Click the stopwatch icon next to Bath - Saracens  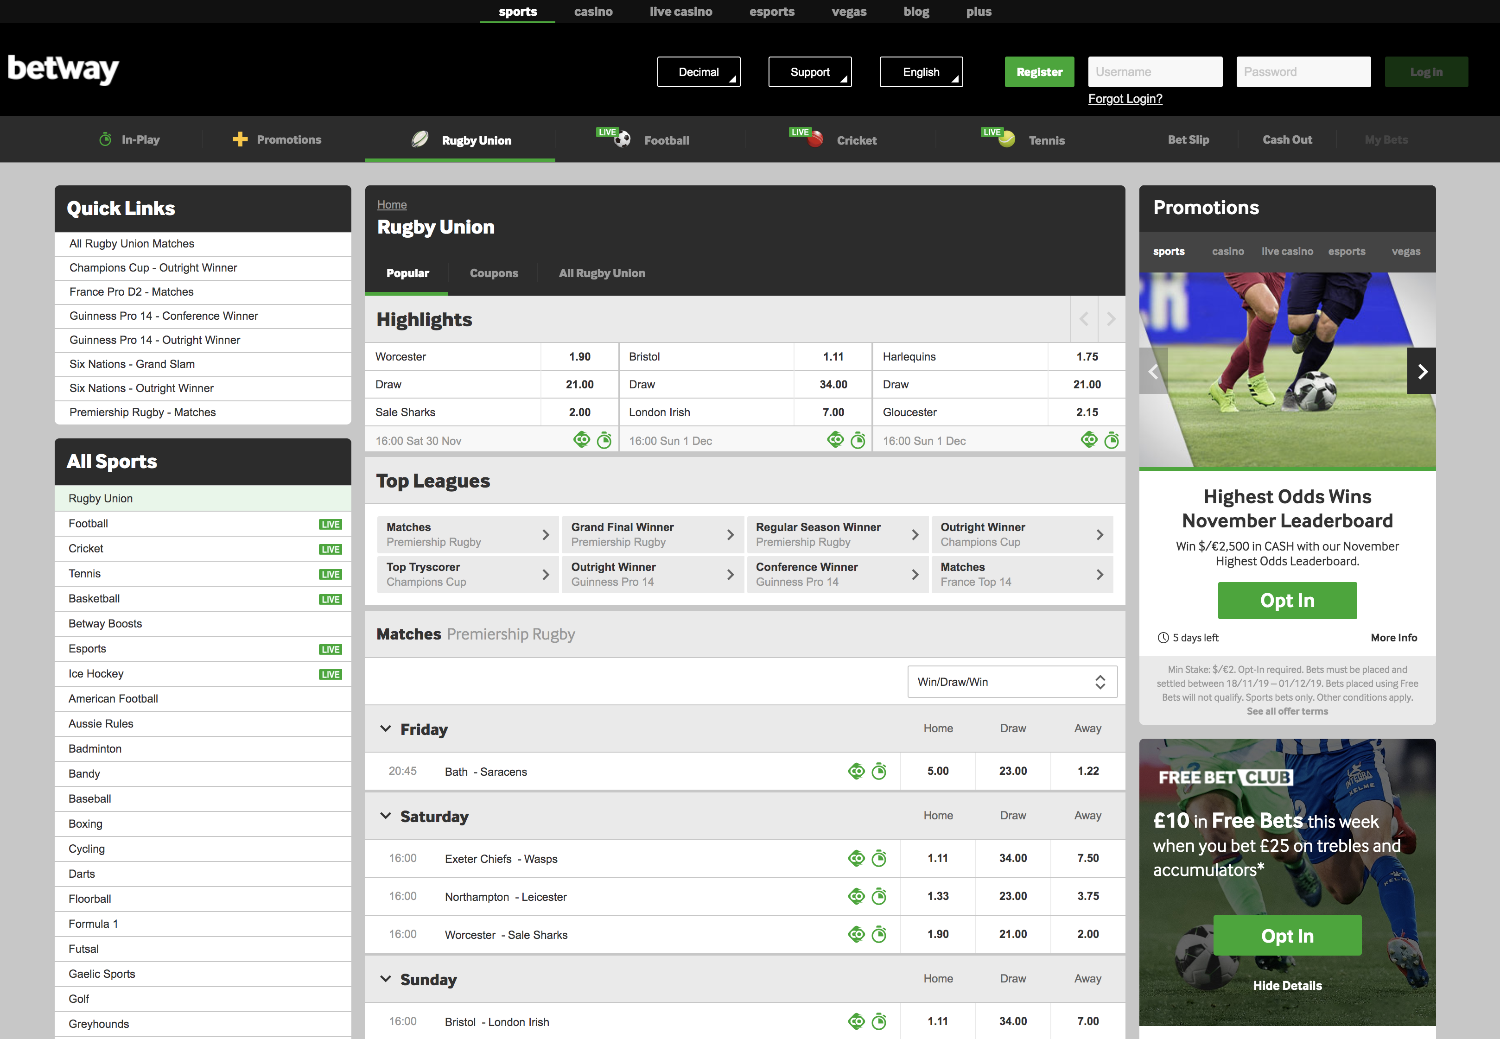point(879,771)
